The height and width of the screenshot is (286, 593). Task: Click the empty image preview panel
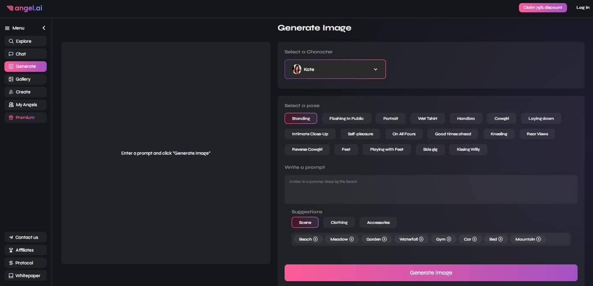(x=166, y=153)
